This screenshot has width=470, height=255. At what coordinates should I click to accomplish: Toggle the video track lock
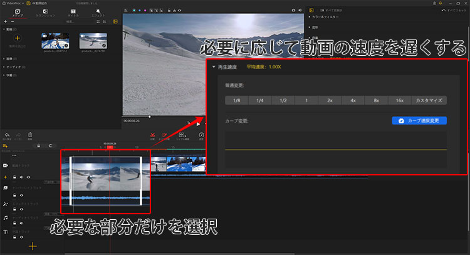click(x=14, y=177)
